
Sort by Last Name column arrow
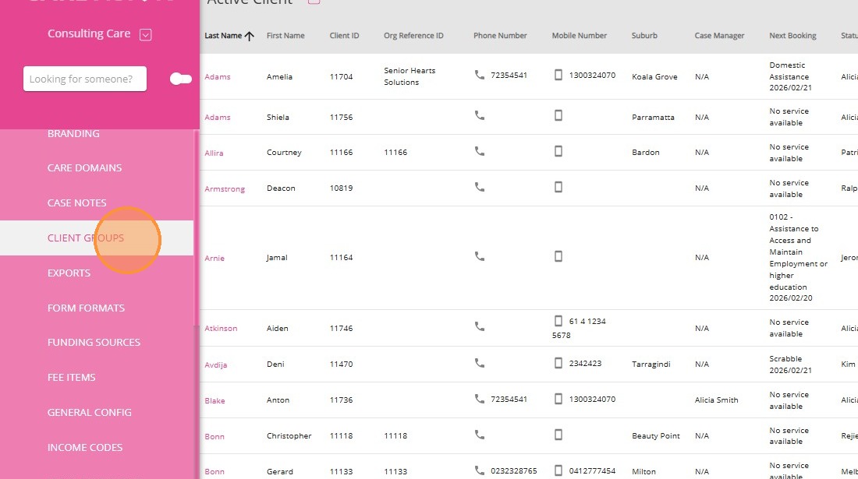pyautogui.click(x=250, y=36)
